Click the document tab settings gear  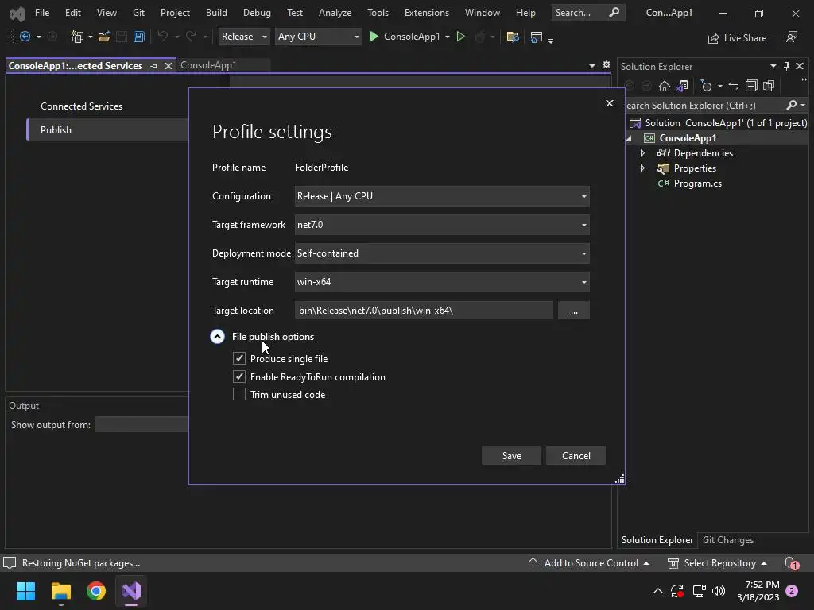click(x=607, y=65)
